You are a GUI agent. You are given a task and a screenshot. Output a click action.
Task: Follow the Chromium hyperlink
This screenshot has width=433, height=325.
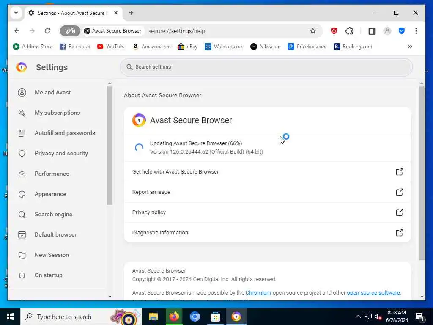point(258,293)
